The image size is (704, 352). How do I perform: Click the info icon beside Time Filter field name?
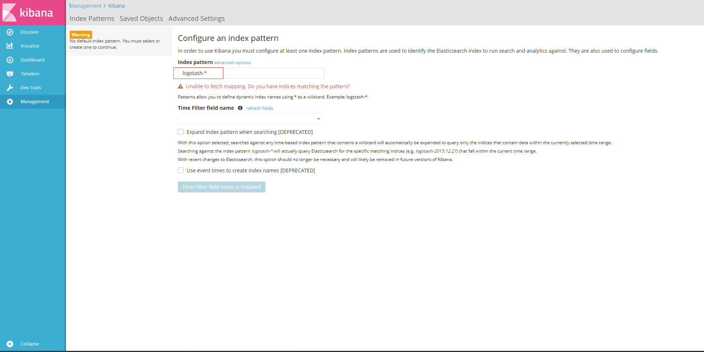point(240,108)
